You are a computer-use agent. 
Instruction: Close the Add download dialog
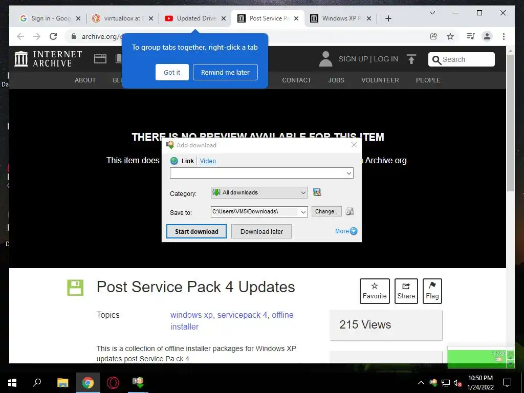coord(354,145)
